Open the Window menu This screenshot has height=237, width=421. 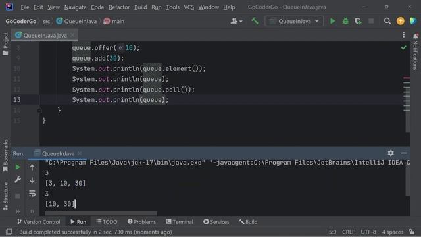tap(209, 7)
